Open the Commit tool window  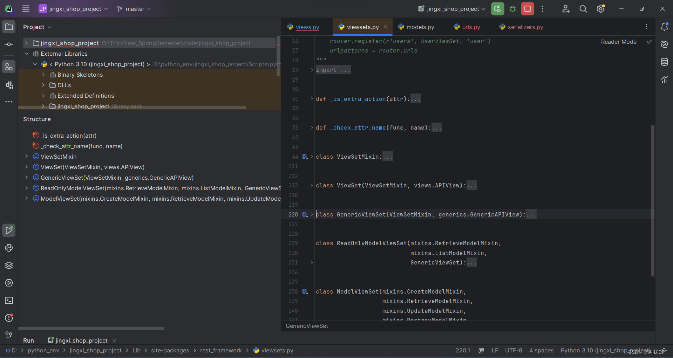click(x=9, y=44)
